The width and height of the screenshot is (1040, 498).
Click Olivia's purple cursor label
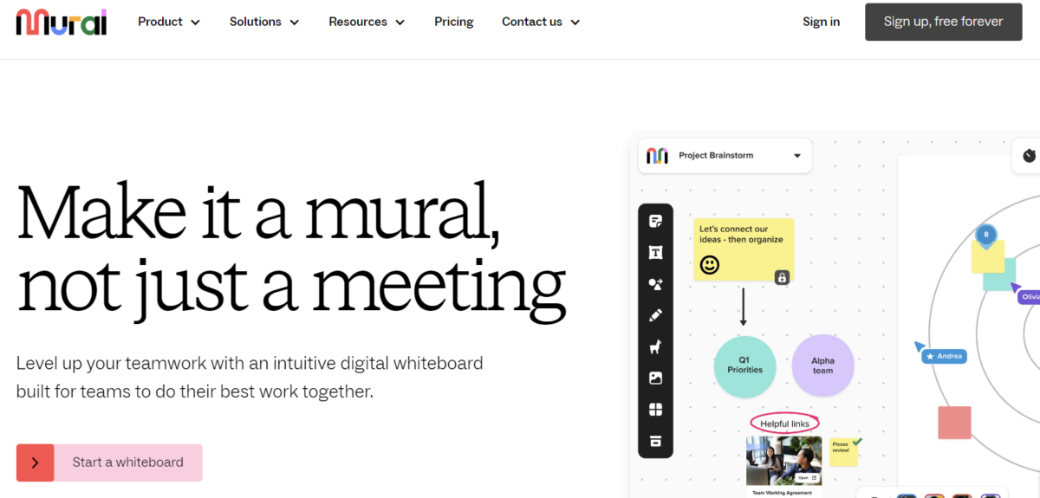point(1029,297)
